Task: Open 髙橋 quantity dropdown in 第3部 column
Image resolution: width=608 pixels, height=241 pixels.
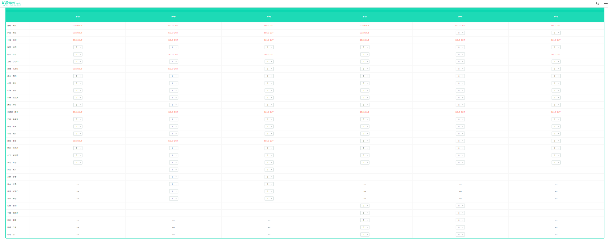Action: [x=269, y=69]
